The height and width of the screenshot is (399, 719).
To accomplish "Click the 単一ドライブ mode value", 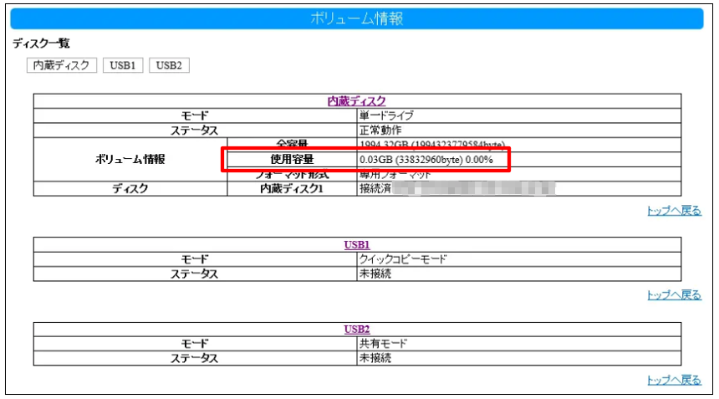I will pos(386,115).
